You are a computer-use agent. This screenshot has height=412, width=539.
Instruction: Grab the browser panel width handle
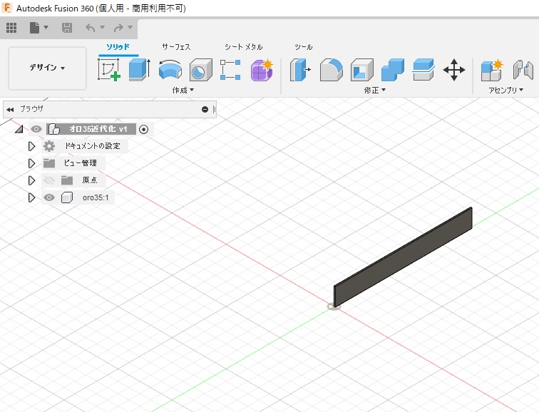click(x=214, y=110)
